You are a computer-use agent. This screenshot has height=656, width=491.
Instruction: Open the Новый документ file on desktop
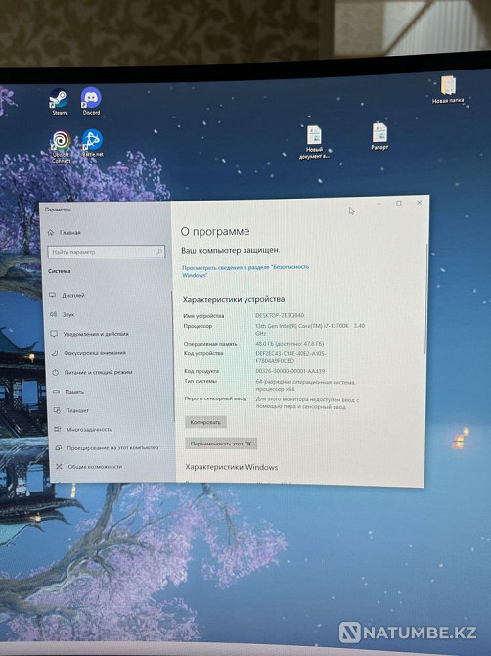(314, 142)
